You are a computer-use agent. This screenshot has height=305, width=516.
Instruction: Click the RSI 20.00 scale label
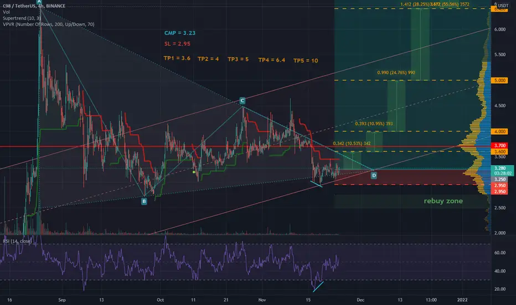point(500,289)
